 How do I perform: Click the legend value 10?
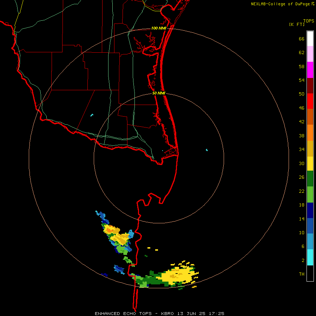pyautogui.click(x=302, y=232)
